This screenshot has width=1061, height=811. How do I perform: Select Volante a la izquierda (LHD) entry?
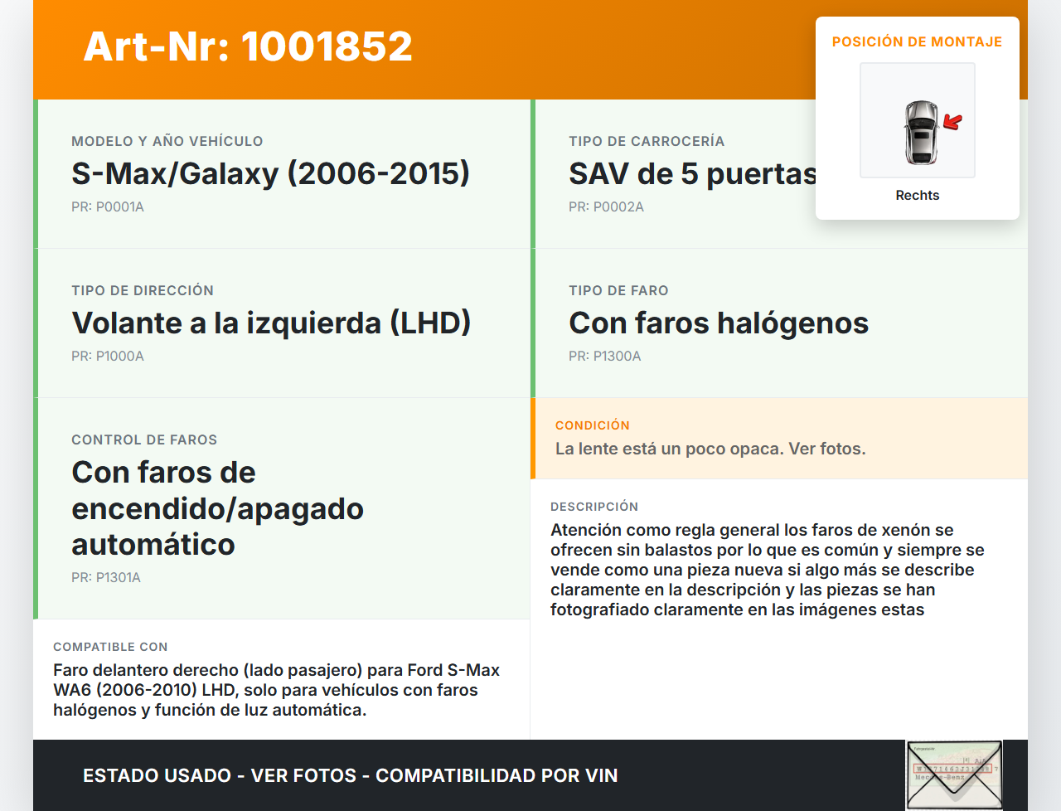point(271,323)
